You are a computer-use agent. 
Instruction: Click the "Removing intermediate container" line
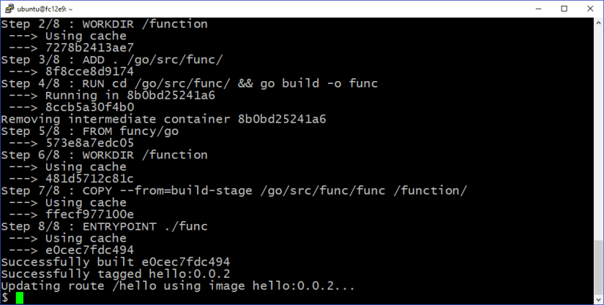click(x=163, y=119)
